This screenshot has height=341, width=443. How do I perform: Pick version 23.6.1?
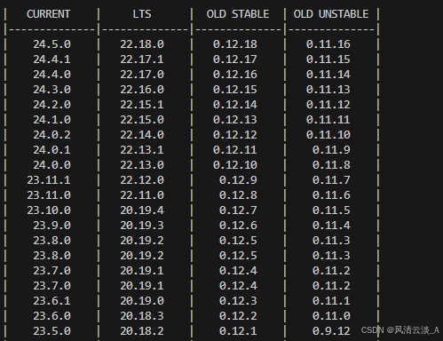[51, 301]
